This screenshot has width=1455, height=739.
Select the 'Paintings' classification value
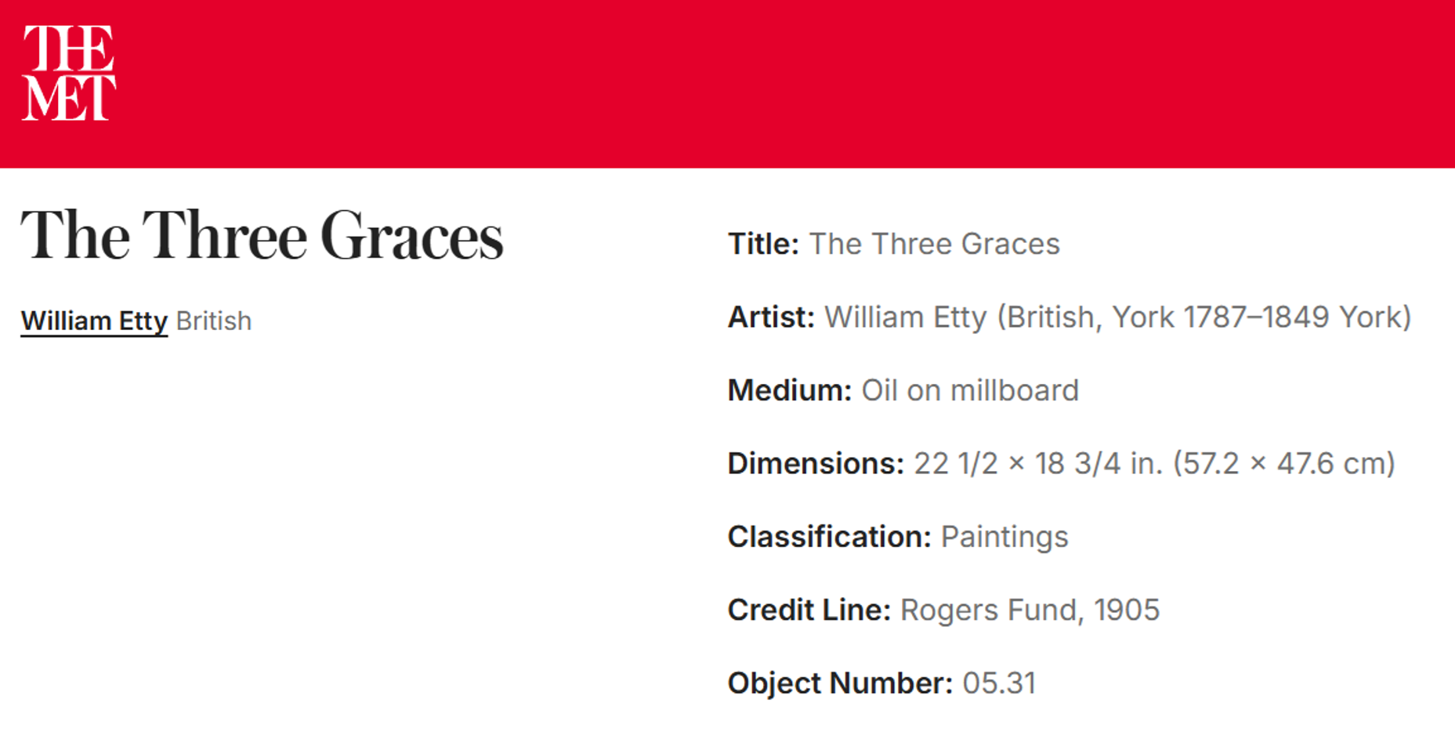(x=1004, y=537)
